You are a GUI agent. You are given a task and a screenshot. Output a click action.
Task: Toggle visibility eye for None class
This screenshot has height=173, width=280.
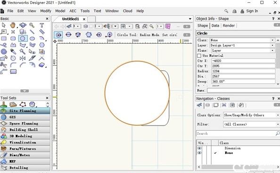199,153
